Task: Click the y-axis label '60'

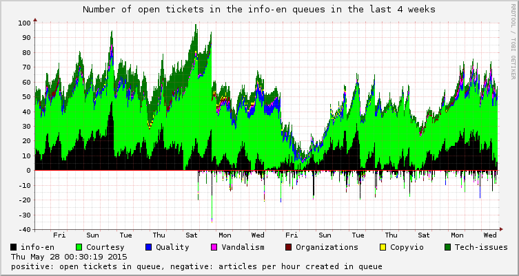Action: click(26, 82)
